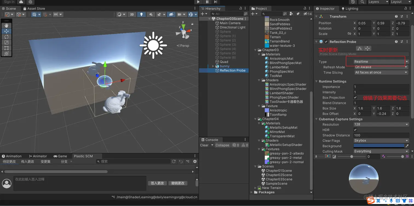The image size is (414, 206).
Task: Open Reflection Probe help reference
Action: (x=396, y=42)
